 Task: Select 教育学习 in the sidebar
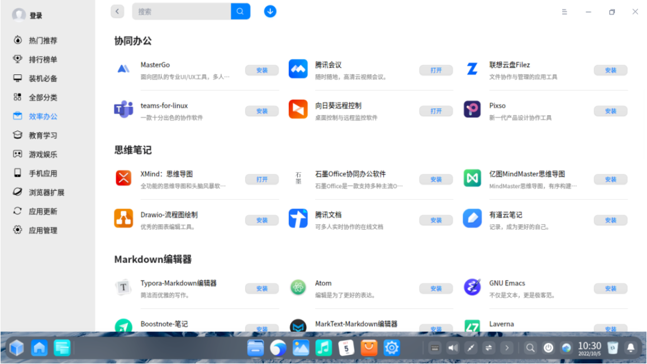click(x=43, y=135)
